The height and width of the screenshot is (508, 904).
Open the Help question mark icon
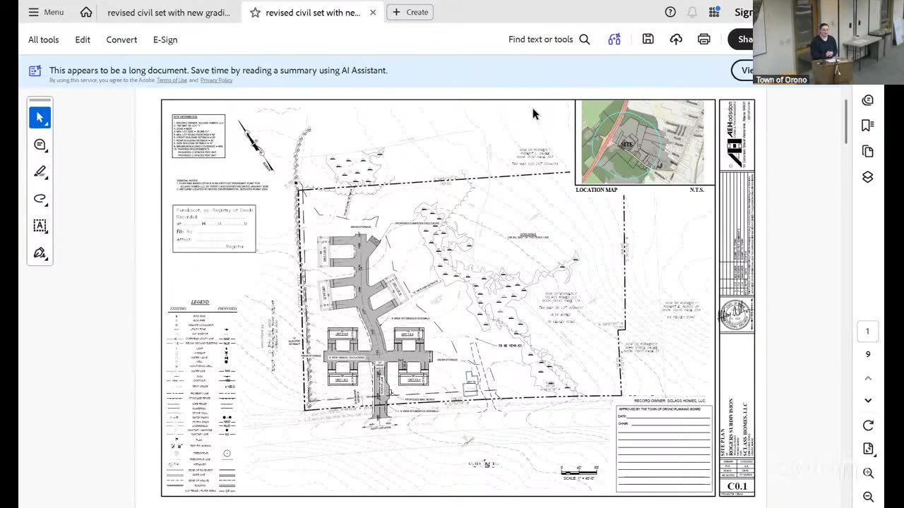tap(670, 12)
